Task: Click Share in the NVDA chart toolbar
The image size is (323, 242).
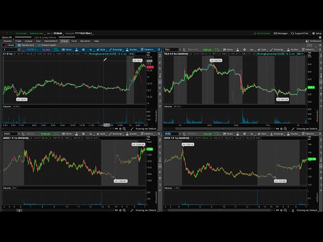Action: pyautogui.click(x=228, y=134)
